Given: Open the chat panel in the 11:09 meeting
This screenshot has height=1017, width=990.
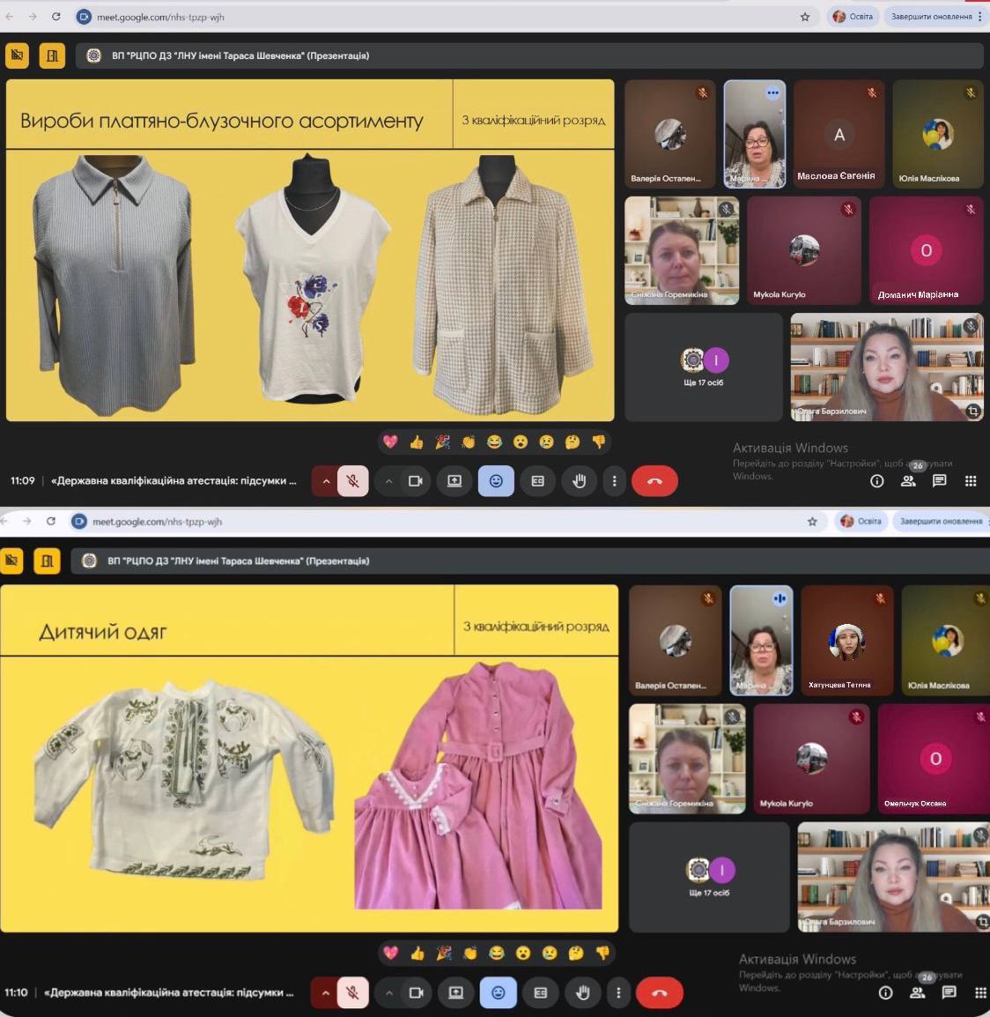Looking at the screenshot, I should (940, 481).
